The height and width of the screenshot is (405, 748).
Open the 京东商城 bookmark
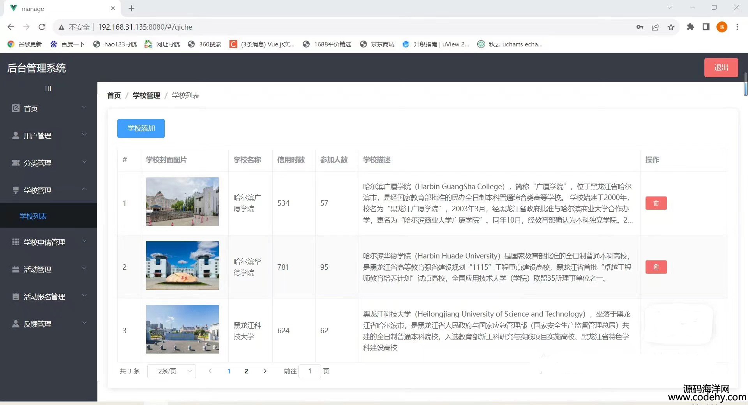pyautogui.click(x=377, y=44)
